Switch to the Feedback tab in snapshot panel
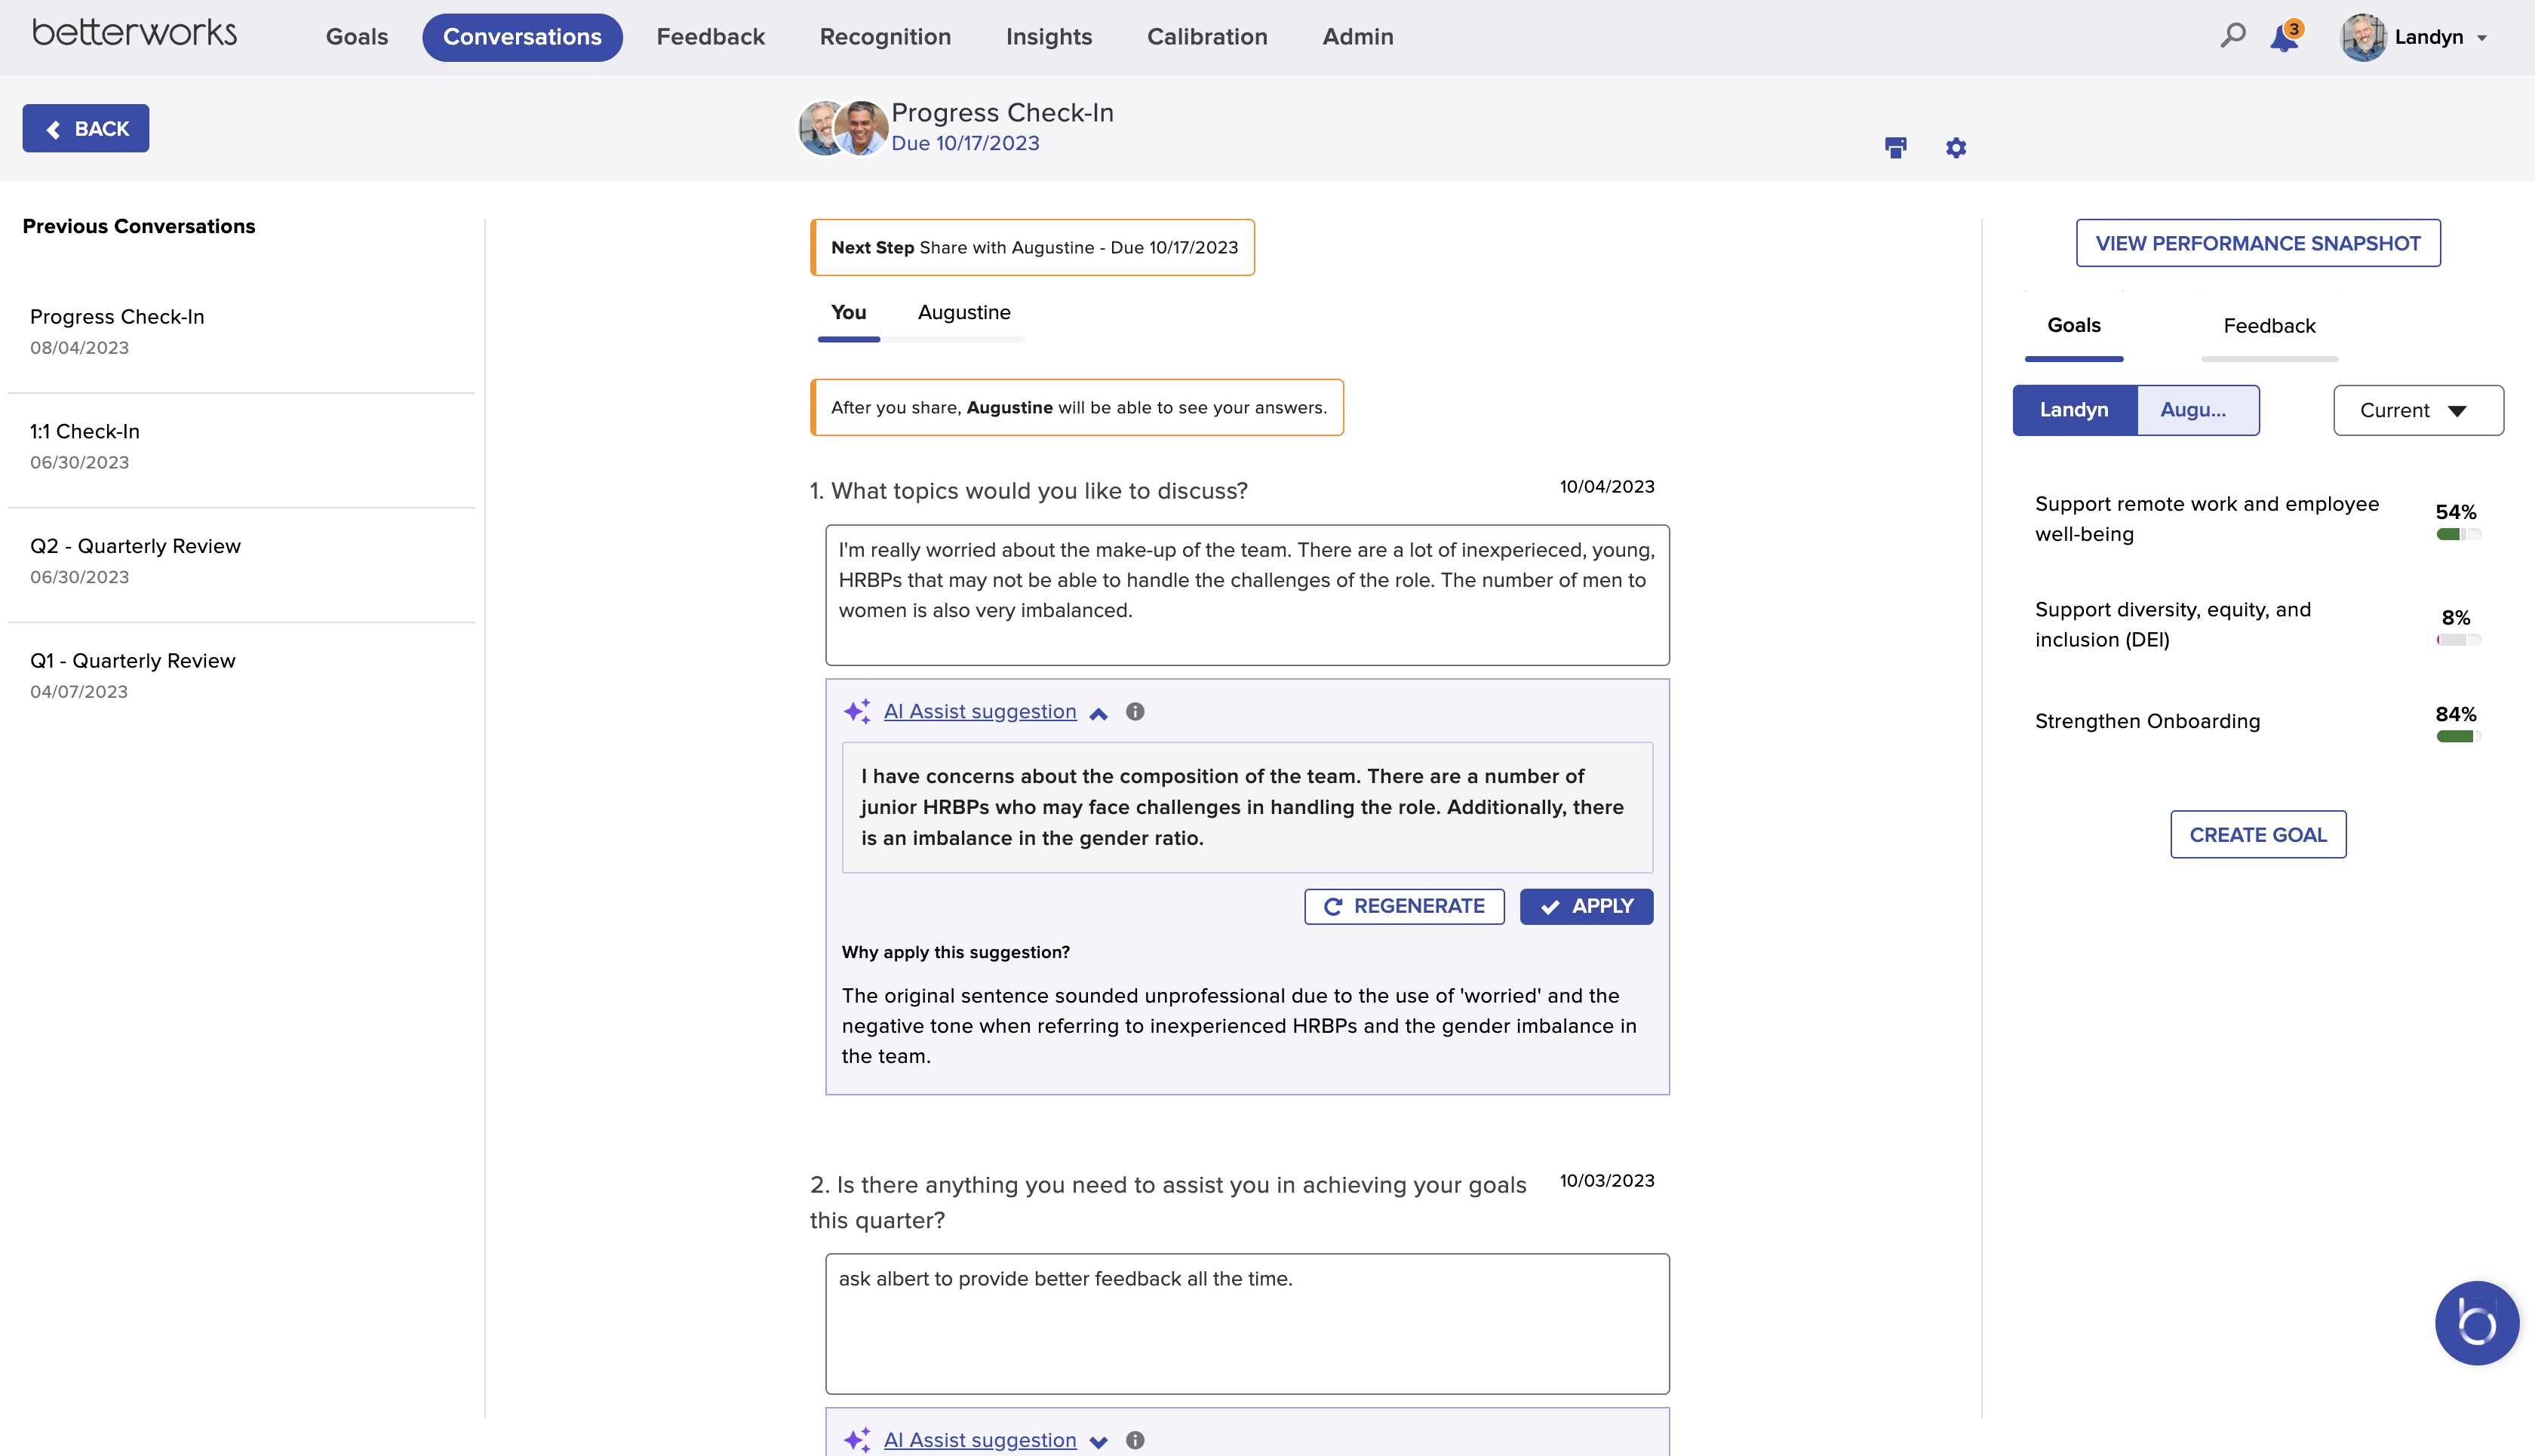This screenshot has width=2535, height=1456. coord(2269,325)
